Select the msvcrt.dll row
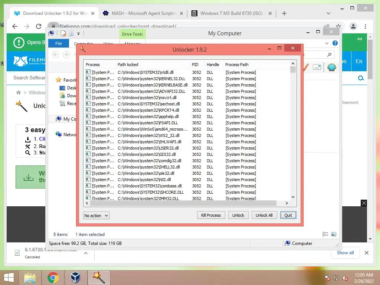The width and height of the screenshot is (380, 285). [187, 98]
